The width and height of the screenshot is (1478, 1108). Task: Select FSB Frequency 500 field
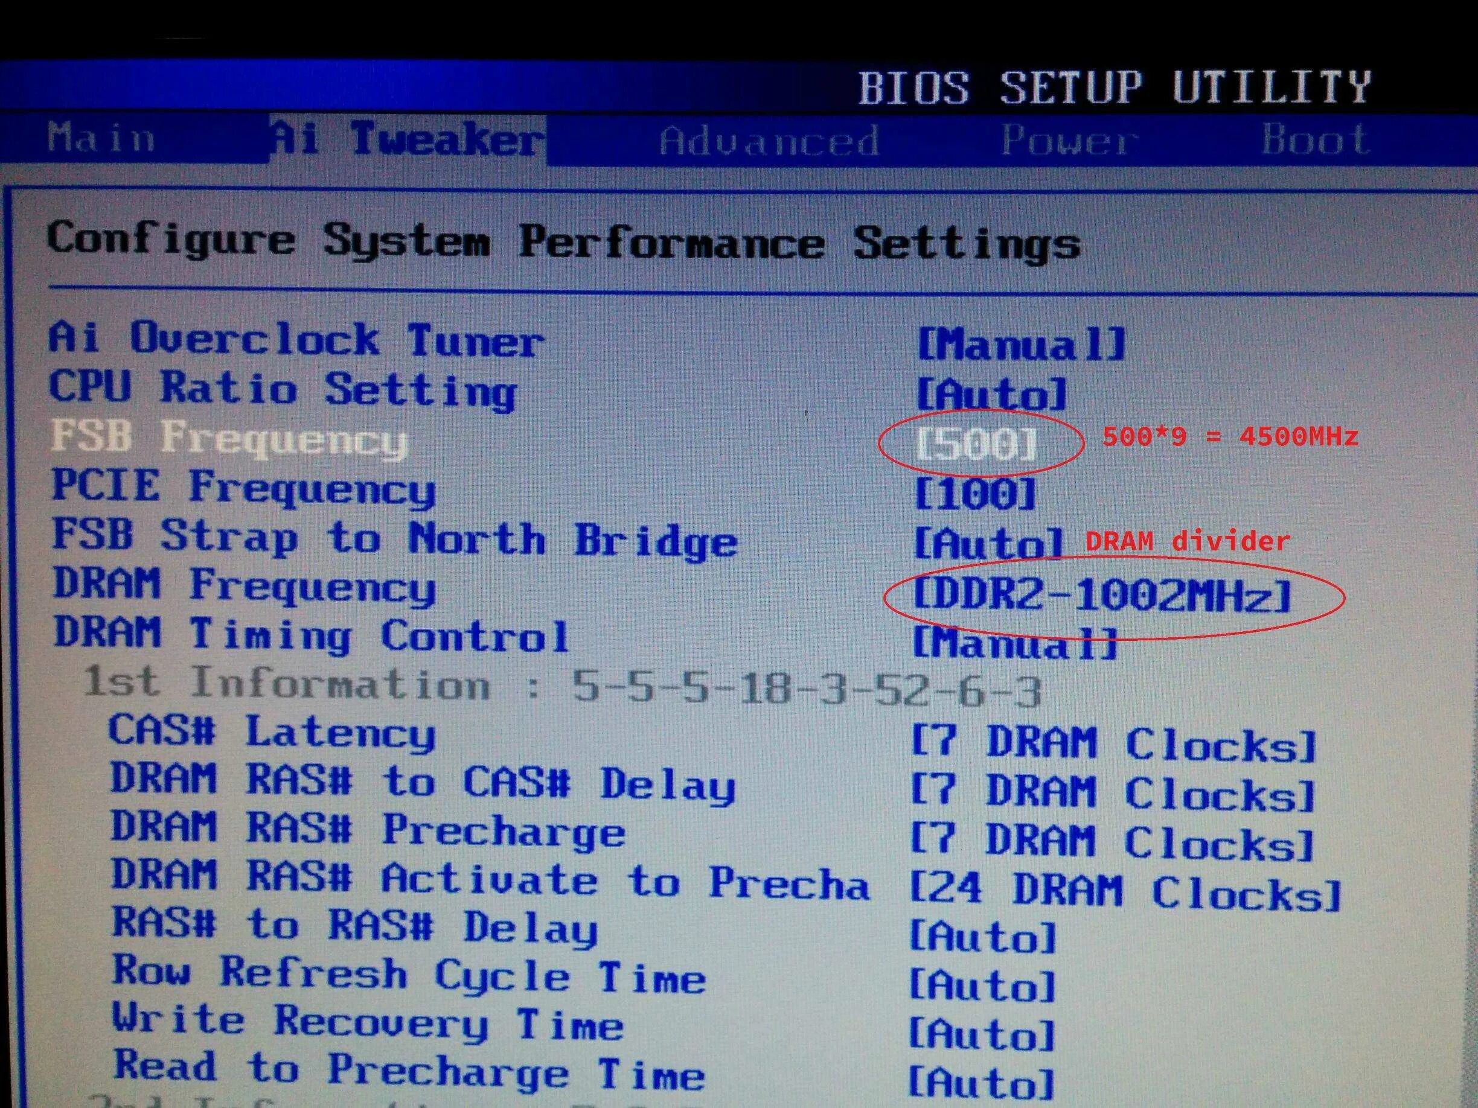click(977, 444)
